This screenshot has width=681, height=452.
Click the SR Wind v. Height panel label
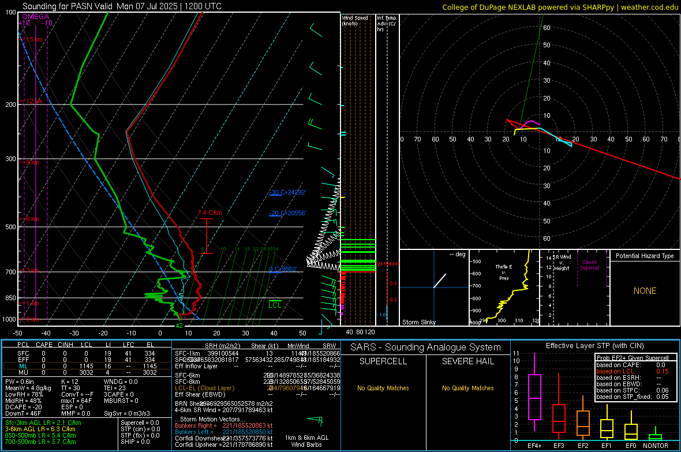coord(561,263)
